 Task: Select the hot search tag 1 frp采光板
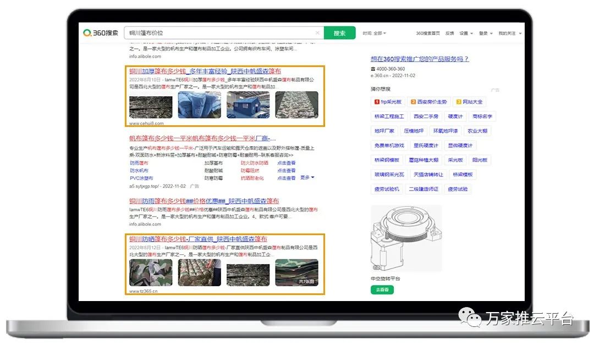[x=388, y=102]
